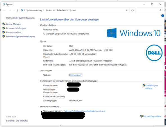Screen dimensions: 166x127
Task: Click 'Windows 10 Pro' edition text
Action: [x=51, y=30]
